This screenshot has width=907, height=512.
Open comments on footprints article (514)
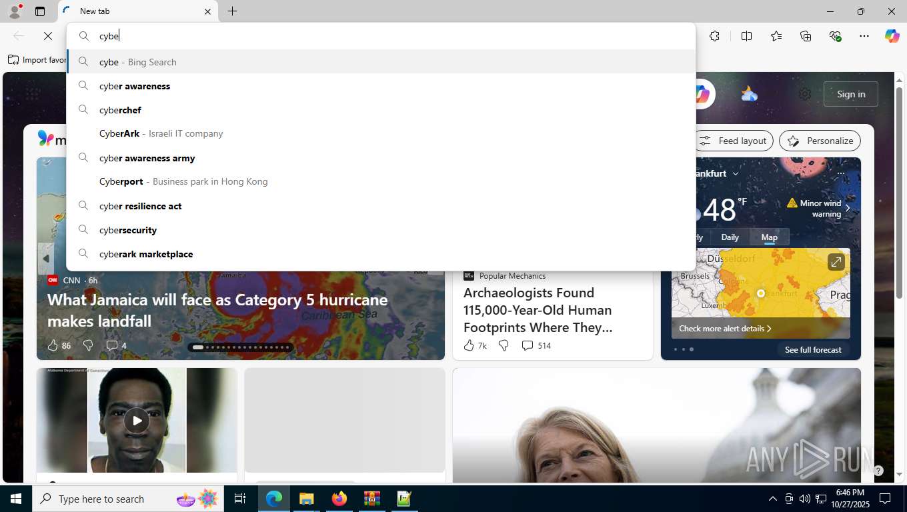click(536, 345)
